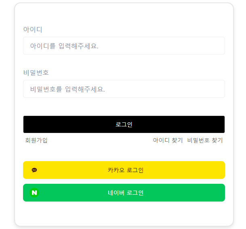Click the green Naver N logo icon
This screenshot has height=229, width=246.
(x=34, y=193)
